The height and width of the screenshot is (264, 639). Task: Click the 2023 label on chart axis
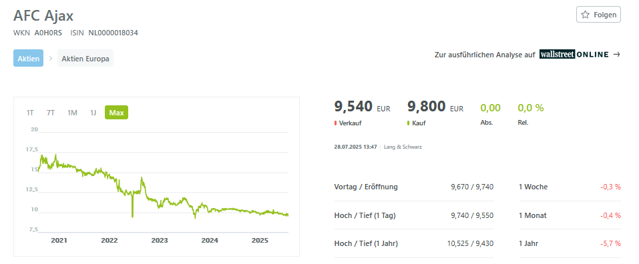pos(160,241)
